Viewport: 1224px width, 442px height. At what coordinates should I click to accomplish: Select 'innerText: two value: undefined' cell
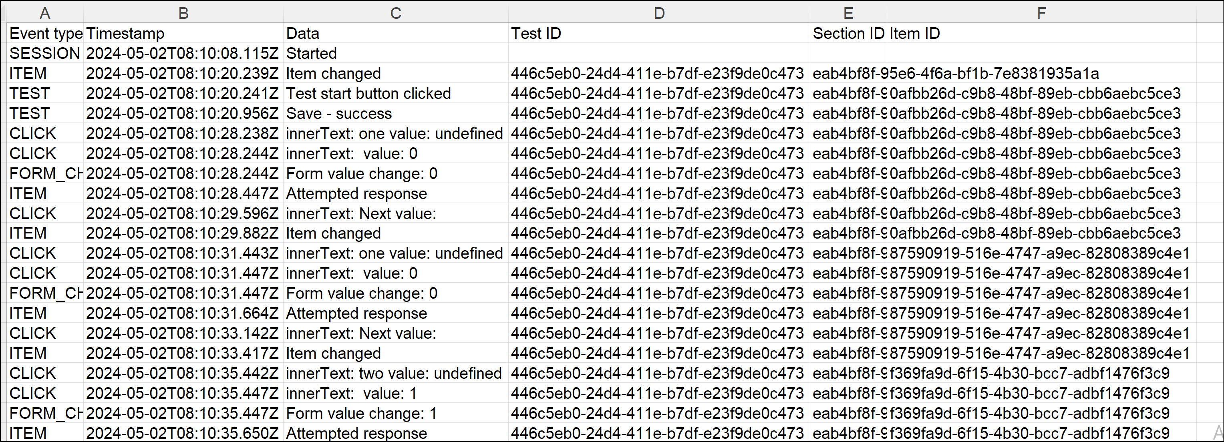point(396,373)
